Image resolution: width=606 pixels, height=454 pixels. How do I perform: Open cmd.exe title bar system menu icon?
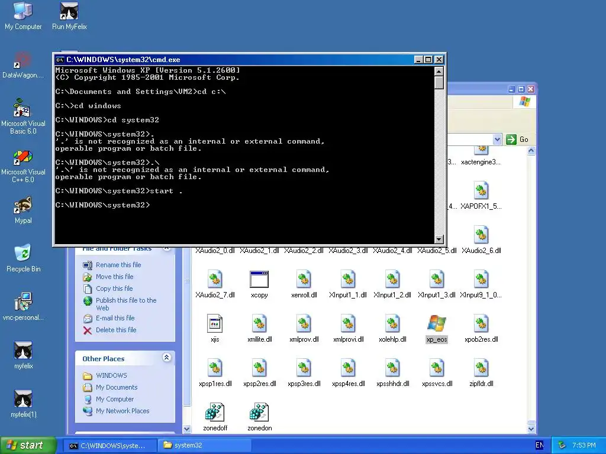tap(60, 60)
